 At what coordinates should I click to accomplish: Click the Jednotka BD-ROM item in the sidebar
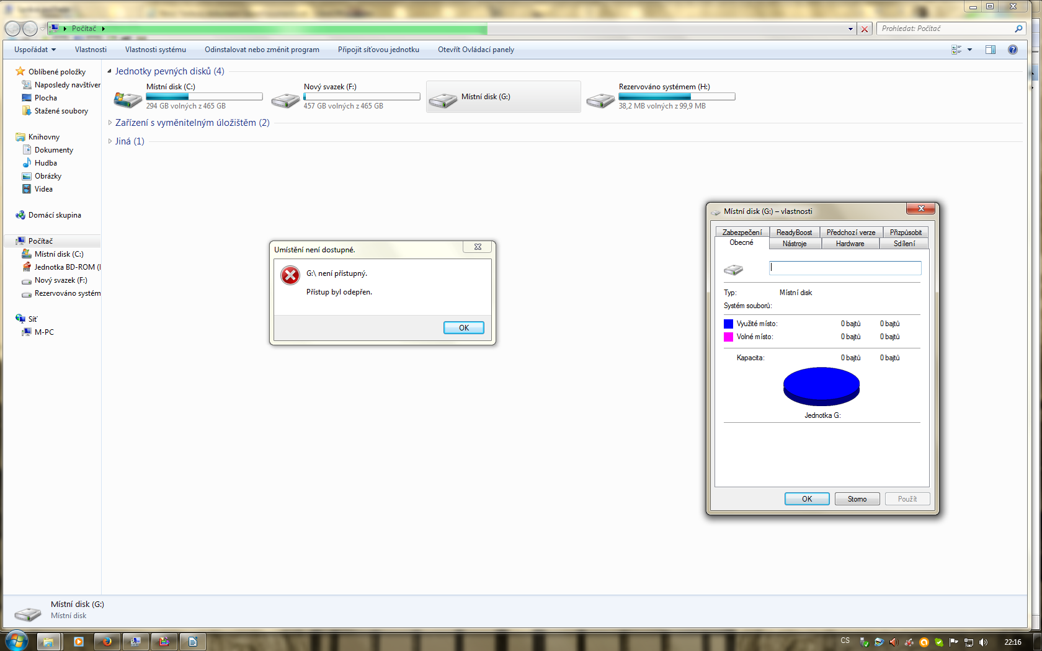pyautogui.click(x=65, y=267)
